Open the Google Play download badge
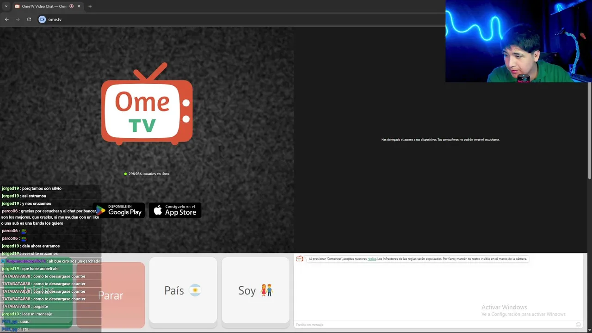Viewport: 592px width, 333px height. pyautogui.click(x=119, y=210)
